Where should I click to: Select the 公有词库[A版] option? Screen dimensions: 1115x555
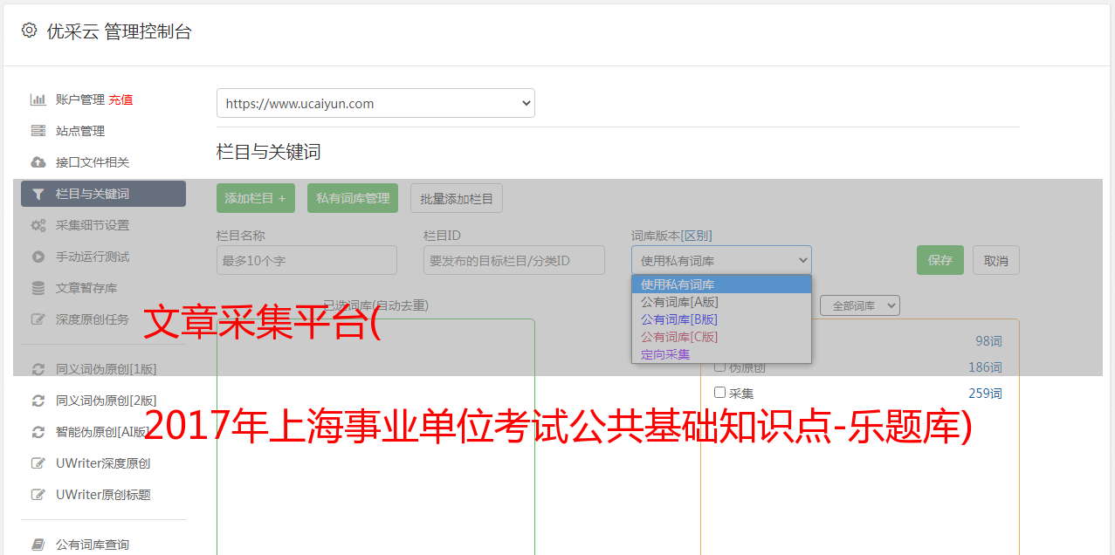click(x=721, y=302)
